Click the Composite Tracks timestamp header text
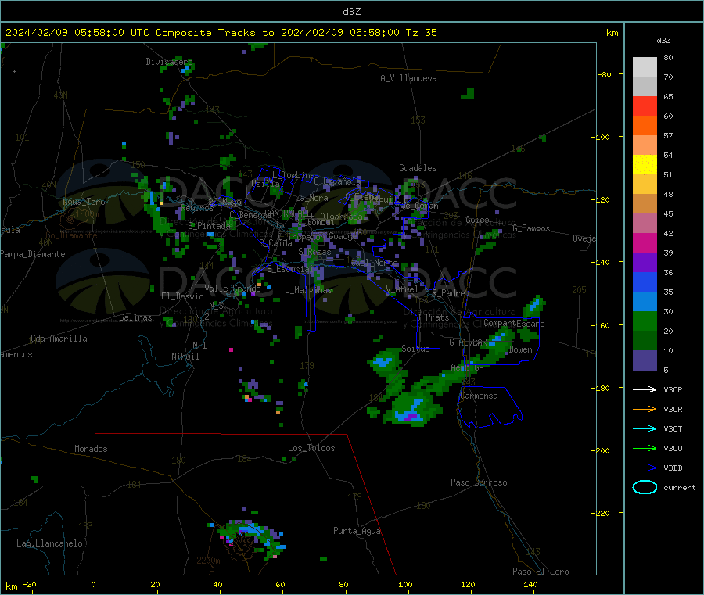Image resolution: width=704 pixels, height=595 pixels. (221, 33)
